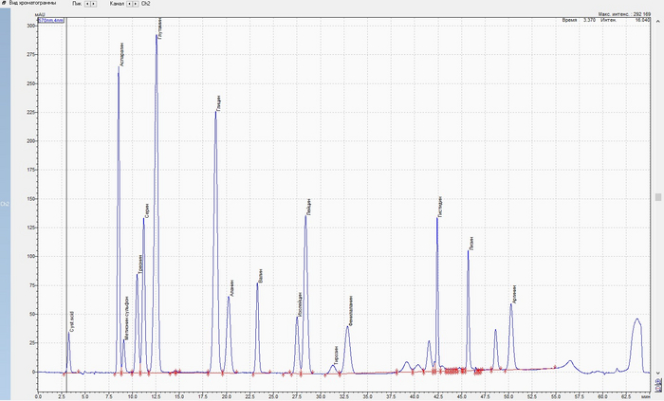664x401 pixels.
Task: Click the vertical scrollbar thumb on the right edge
Action: 657,197
